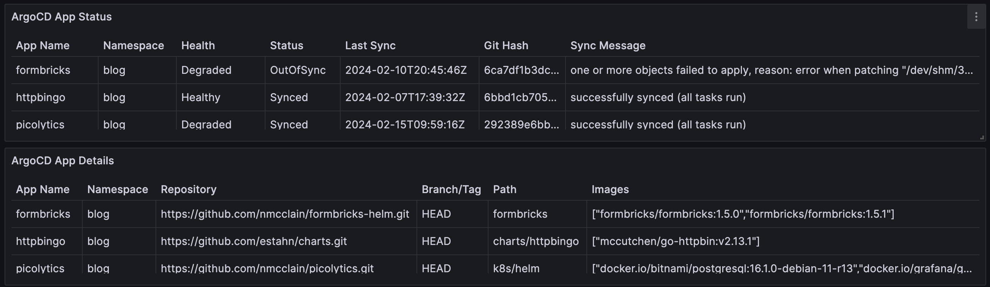
Task: Sort details table by App Name header
Action: (x=42, y=190)
